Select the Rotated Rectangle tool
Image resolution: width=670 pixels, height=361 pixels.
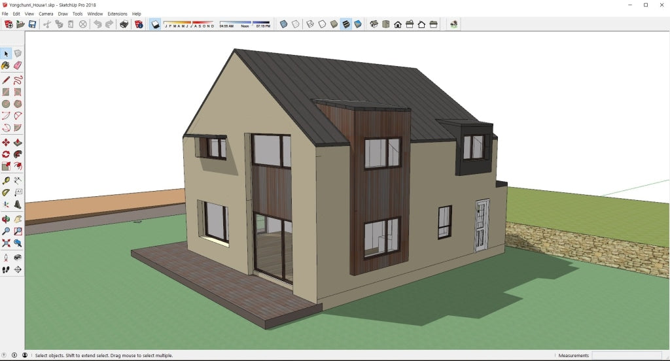click(18, 92)
